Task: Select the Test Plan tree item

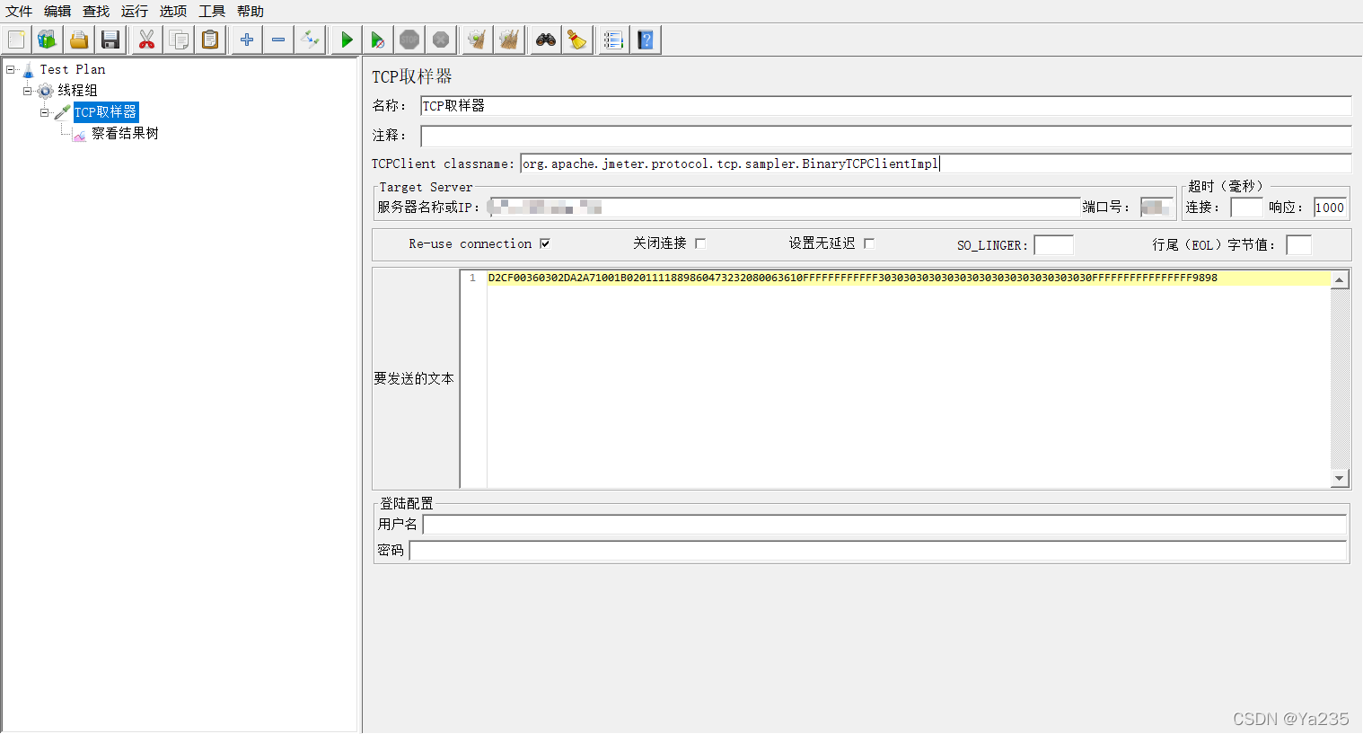Action: point(73,69)
